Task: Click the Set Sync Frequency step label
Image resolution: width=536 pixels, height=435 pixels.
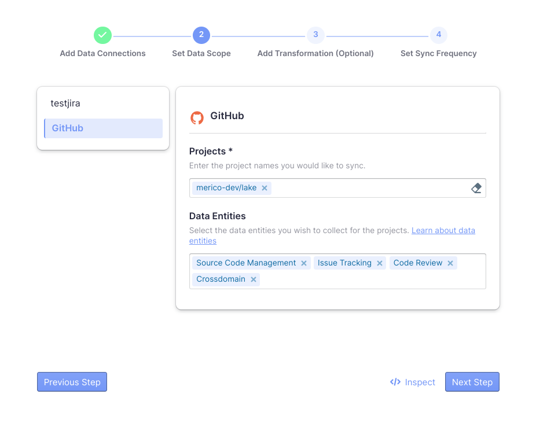Action: [x=439, y=53]
